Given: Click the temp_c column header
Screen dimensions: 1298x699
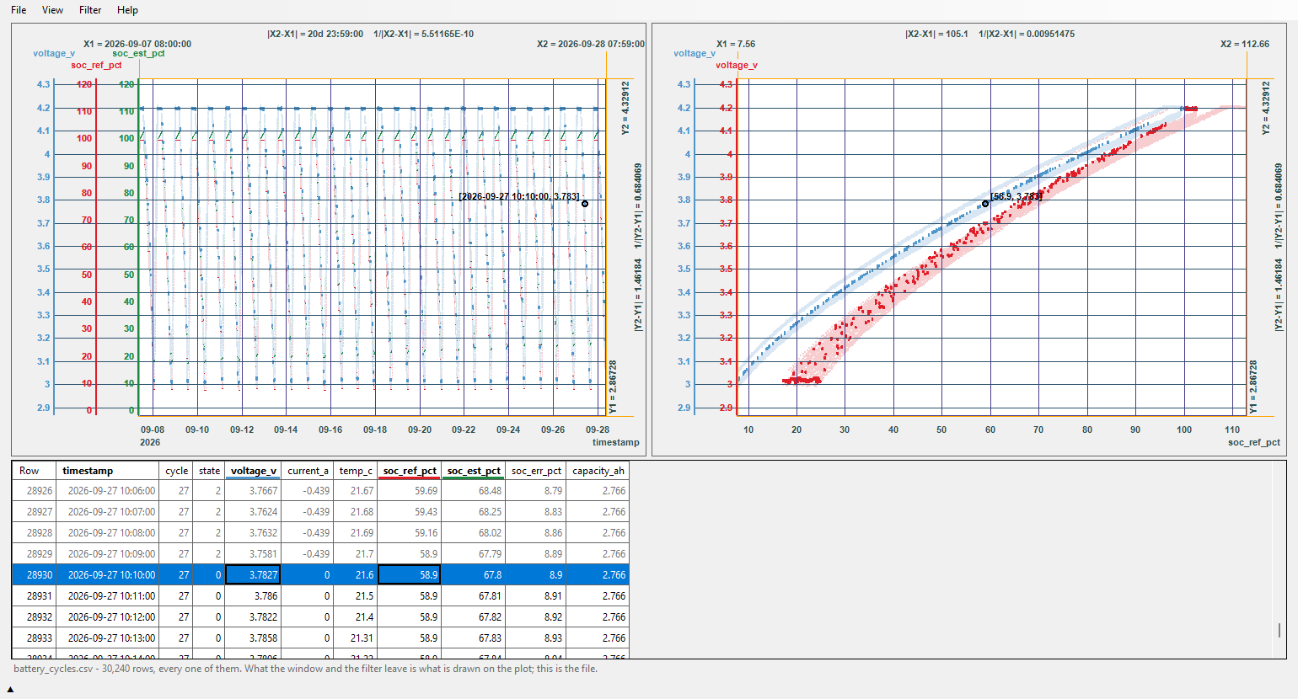Looking at the screenshot, I should coord(356,471).
